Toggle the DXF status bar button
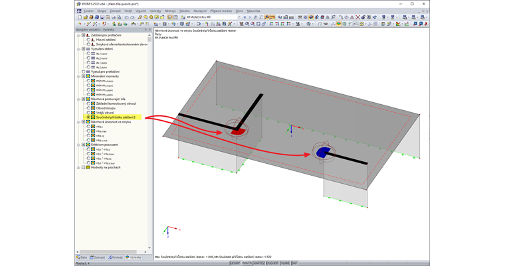The width and height of the screenshot is (505, 266). click(294, 263)
